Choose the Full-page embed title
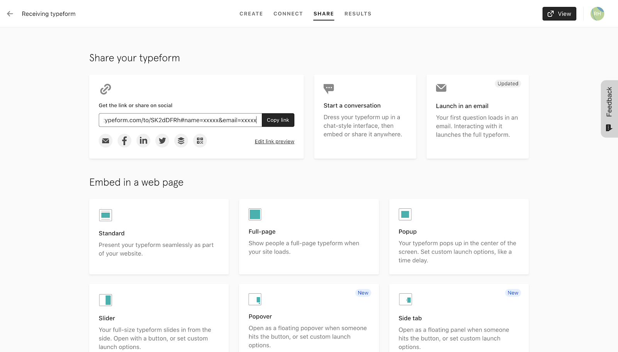618x352 pixels. [262, 232]
